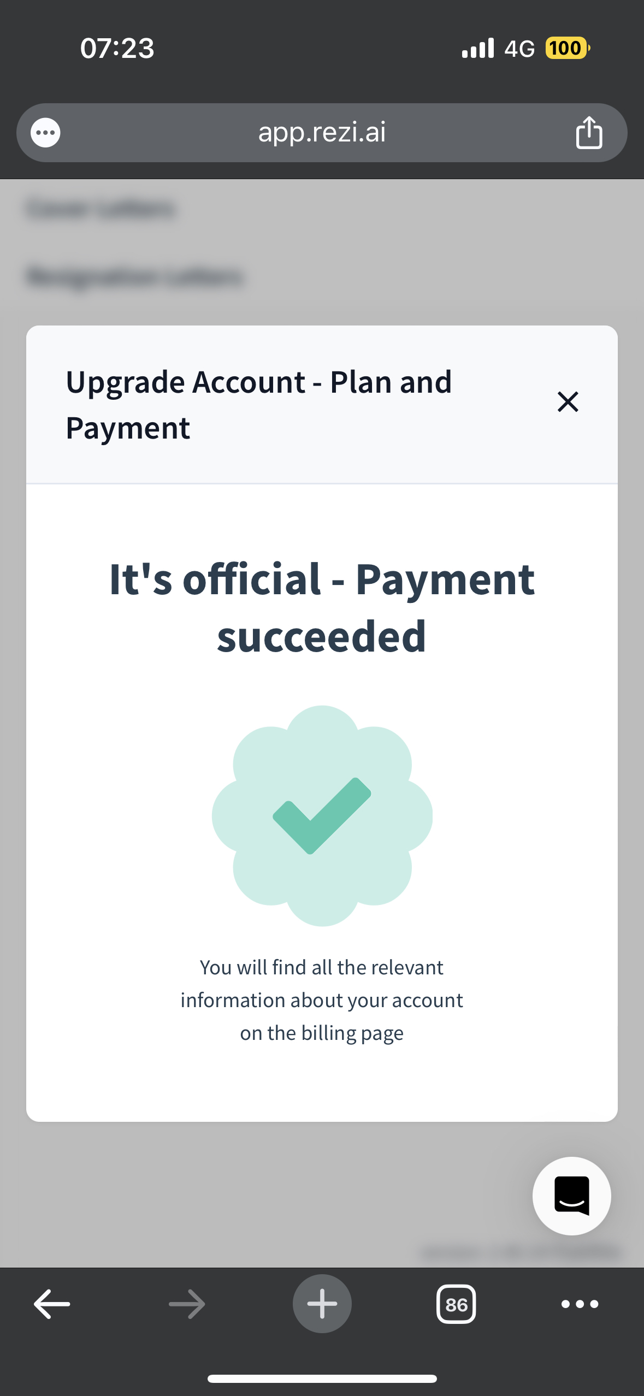The image size is (644, 1396).
Task: Tap the Payment succeeded heading
Action: [x=322, y=607]
